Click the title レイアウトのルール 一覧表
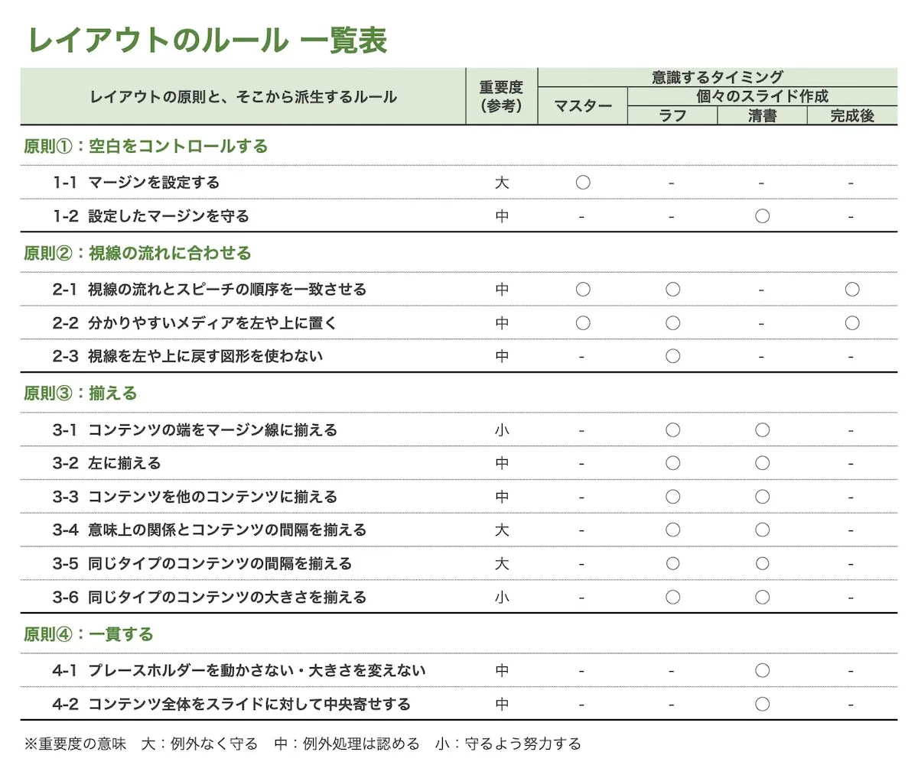The height and width of the screenshot is (781, 918). (207, 40)
